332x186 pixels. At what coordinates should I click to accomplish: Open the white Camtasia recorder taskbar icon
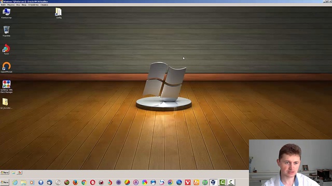tap(231, 182)
